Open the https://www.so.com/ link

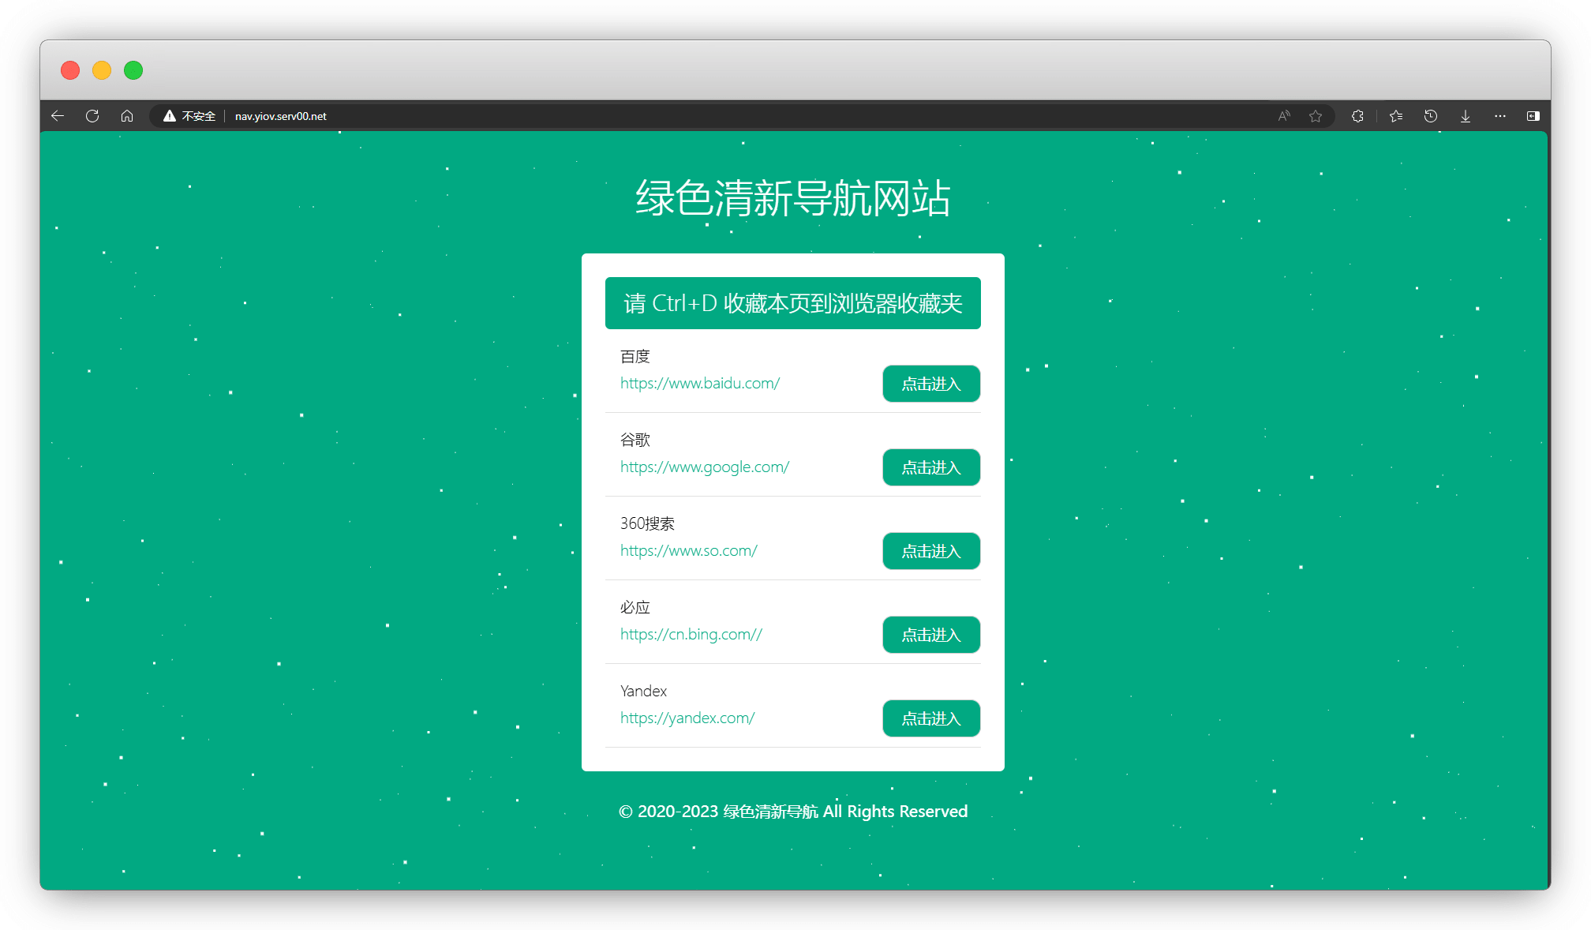tap(689, 550)
